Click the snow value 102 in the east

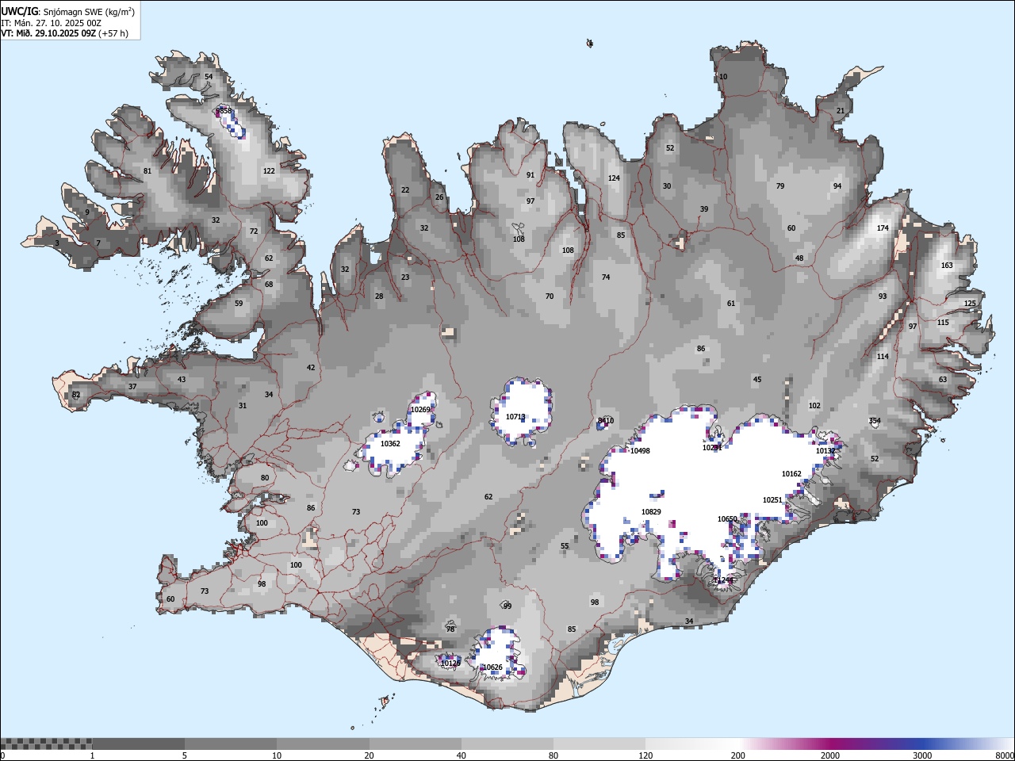(x=814, y=406)
